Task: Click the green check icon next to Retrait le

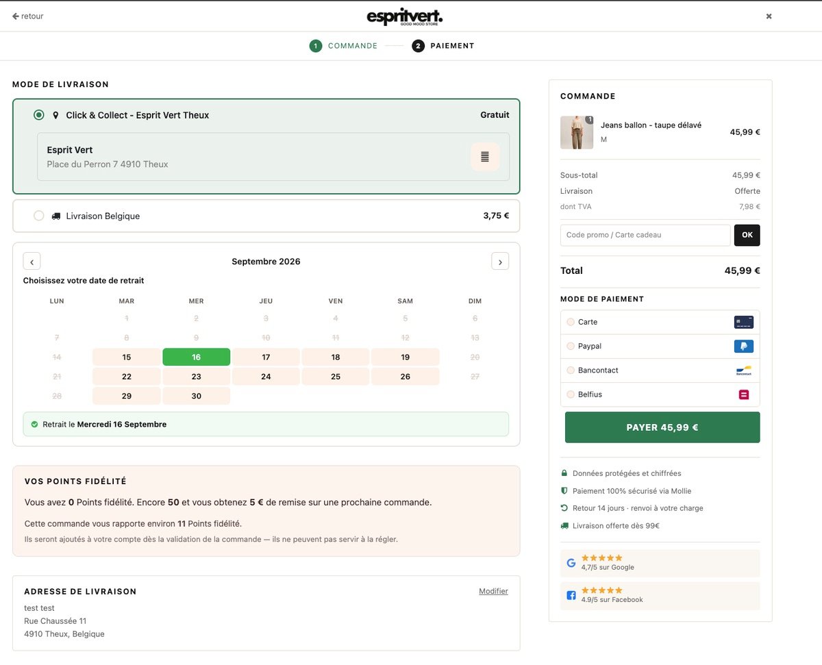Action: 34,424
